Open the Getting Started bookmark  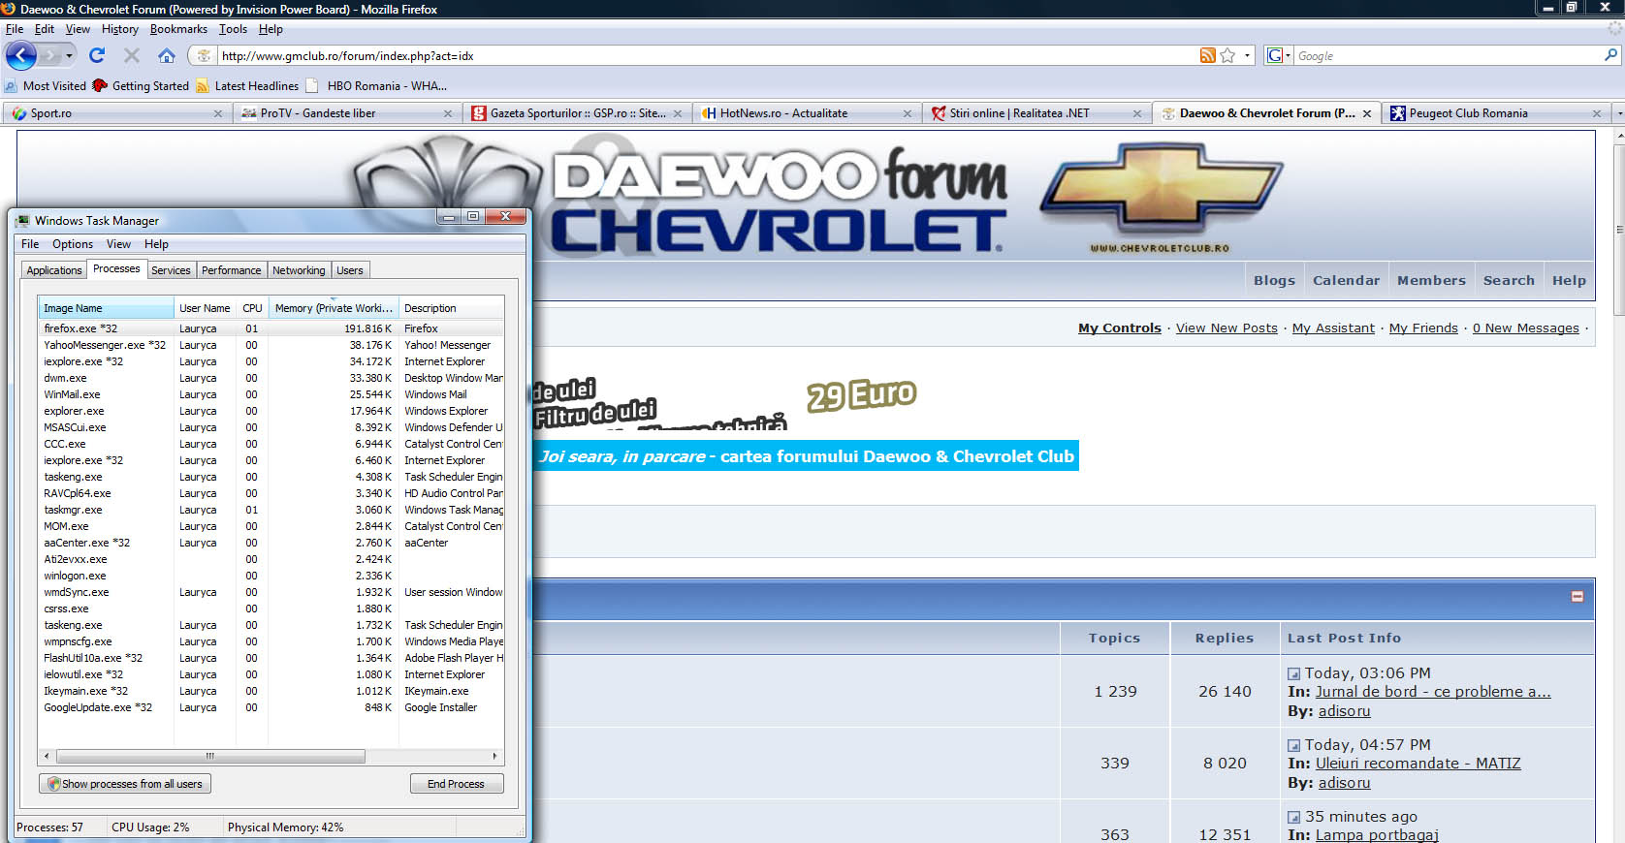coord(141,85)
